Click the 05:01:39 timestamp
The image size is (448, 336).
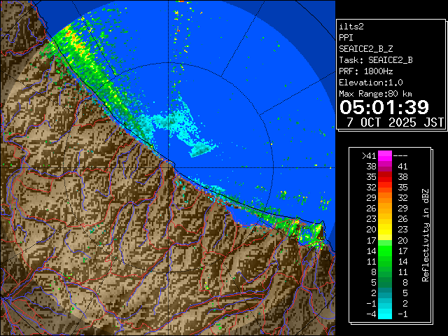(x=384, y=106)
